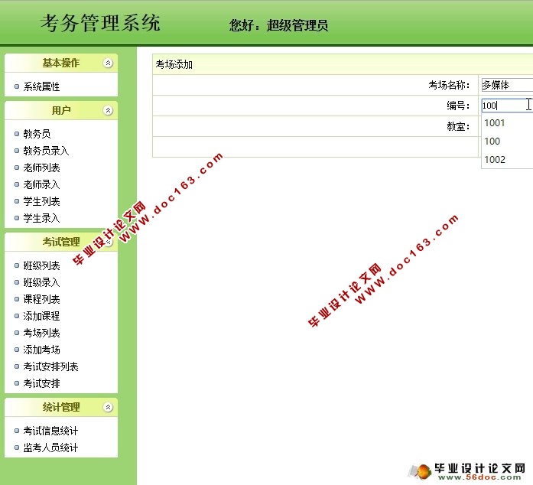Open 教务员 list
This screenshot has height=485, width=533.
coord(37,134)
